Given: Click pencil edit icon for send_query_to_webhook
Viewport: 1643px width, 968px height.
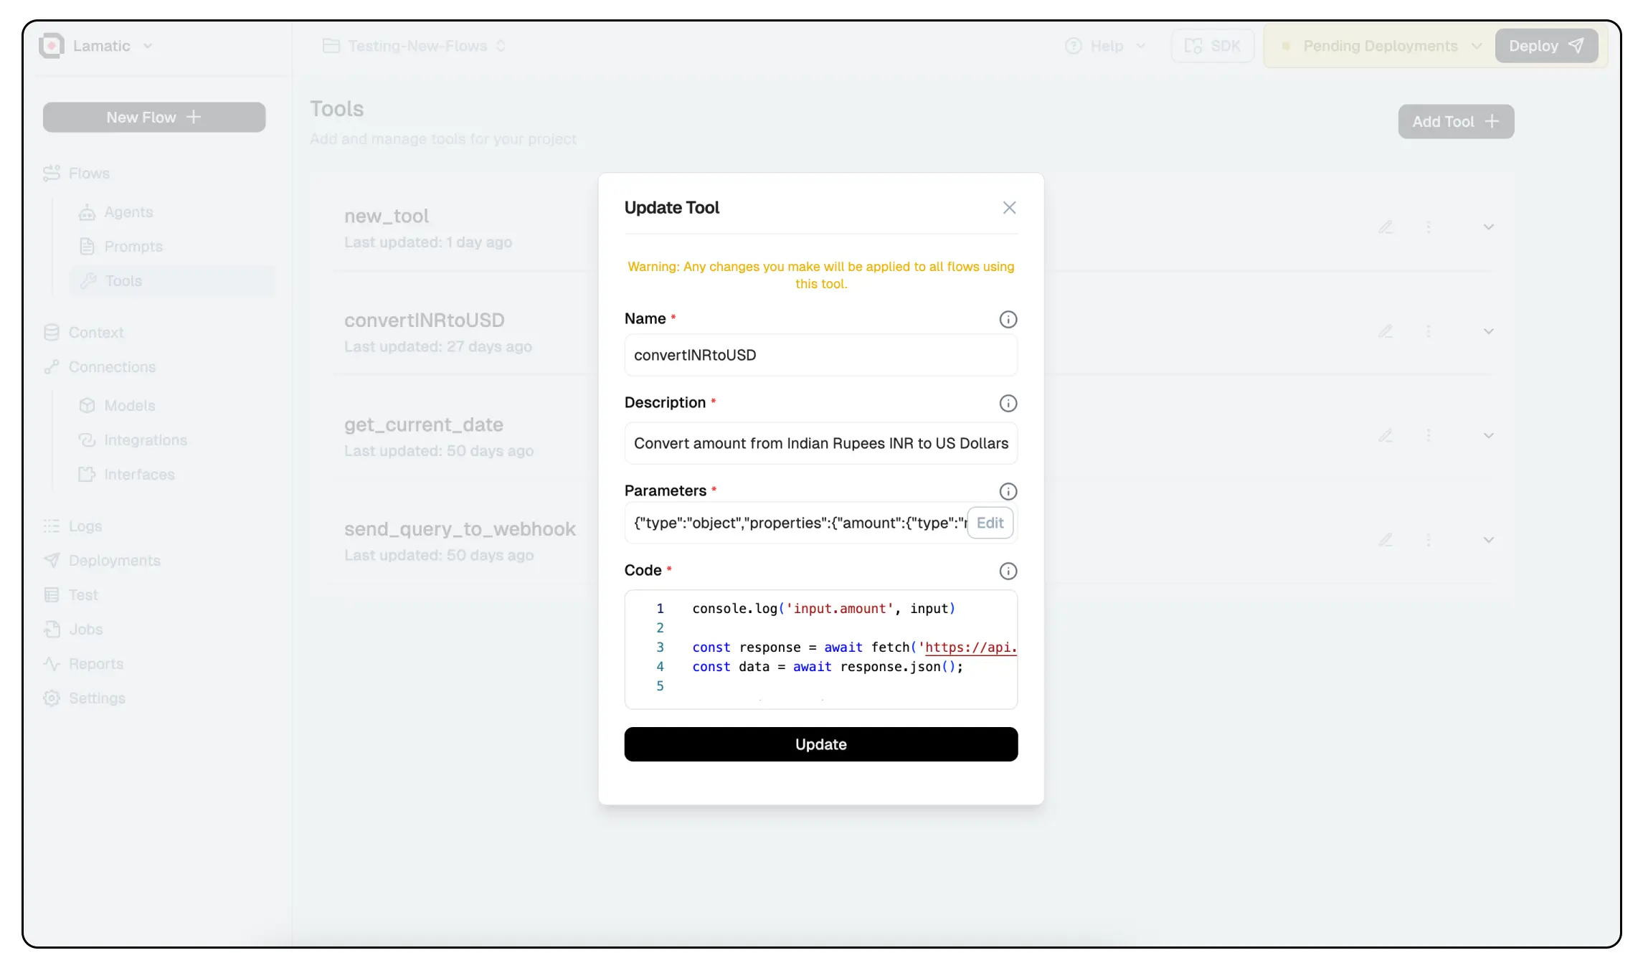Looking at the screenshot, I should 1385,540.
